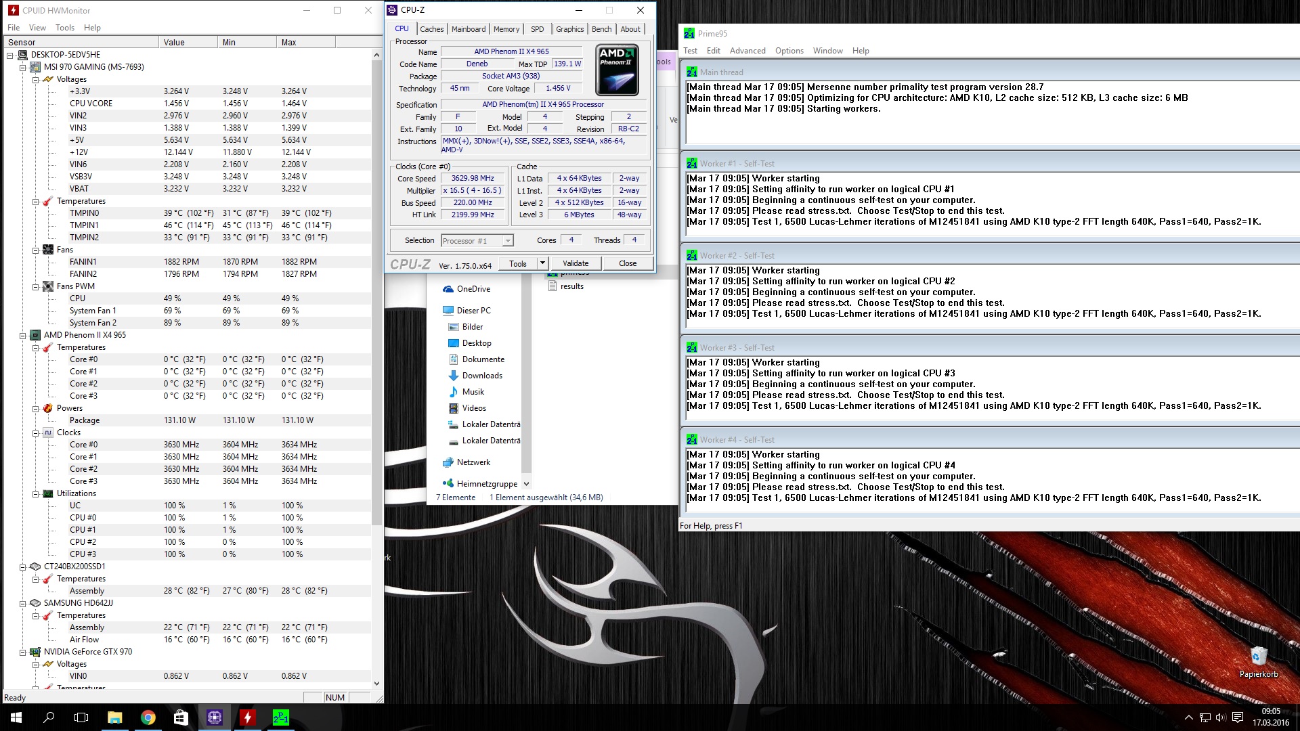The width and height of the screenshot is (1300, 731).
Task: Open File Explorer on the taskbar
Action: coord(114,717)
